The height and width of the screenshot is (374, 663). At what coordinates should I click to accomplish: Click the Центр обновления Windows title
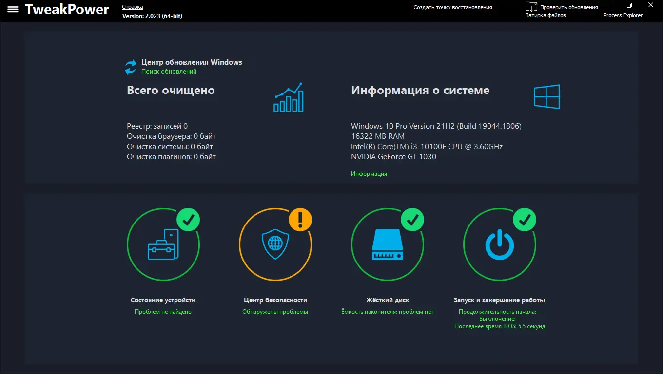point(192,62)
